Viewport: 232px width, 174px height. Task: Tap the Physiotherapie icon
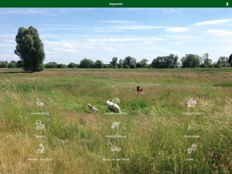point(116,125)
